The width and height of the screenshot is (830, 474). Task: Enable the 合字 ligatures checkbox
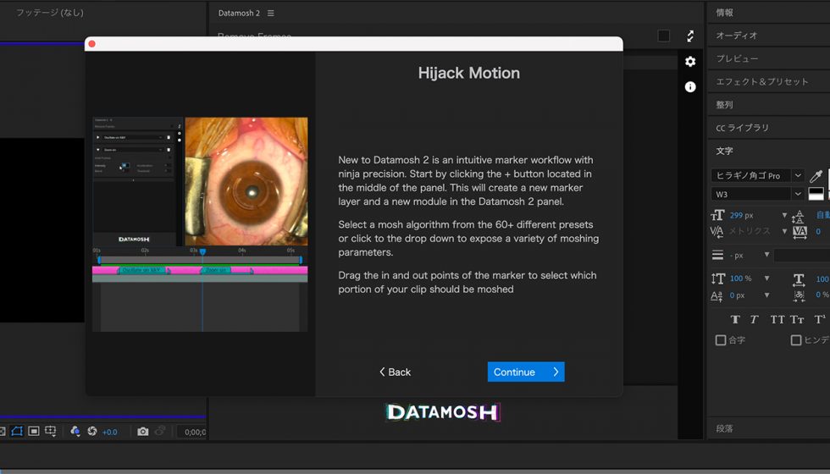721,340
